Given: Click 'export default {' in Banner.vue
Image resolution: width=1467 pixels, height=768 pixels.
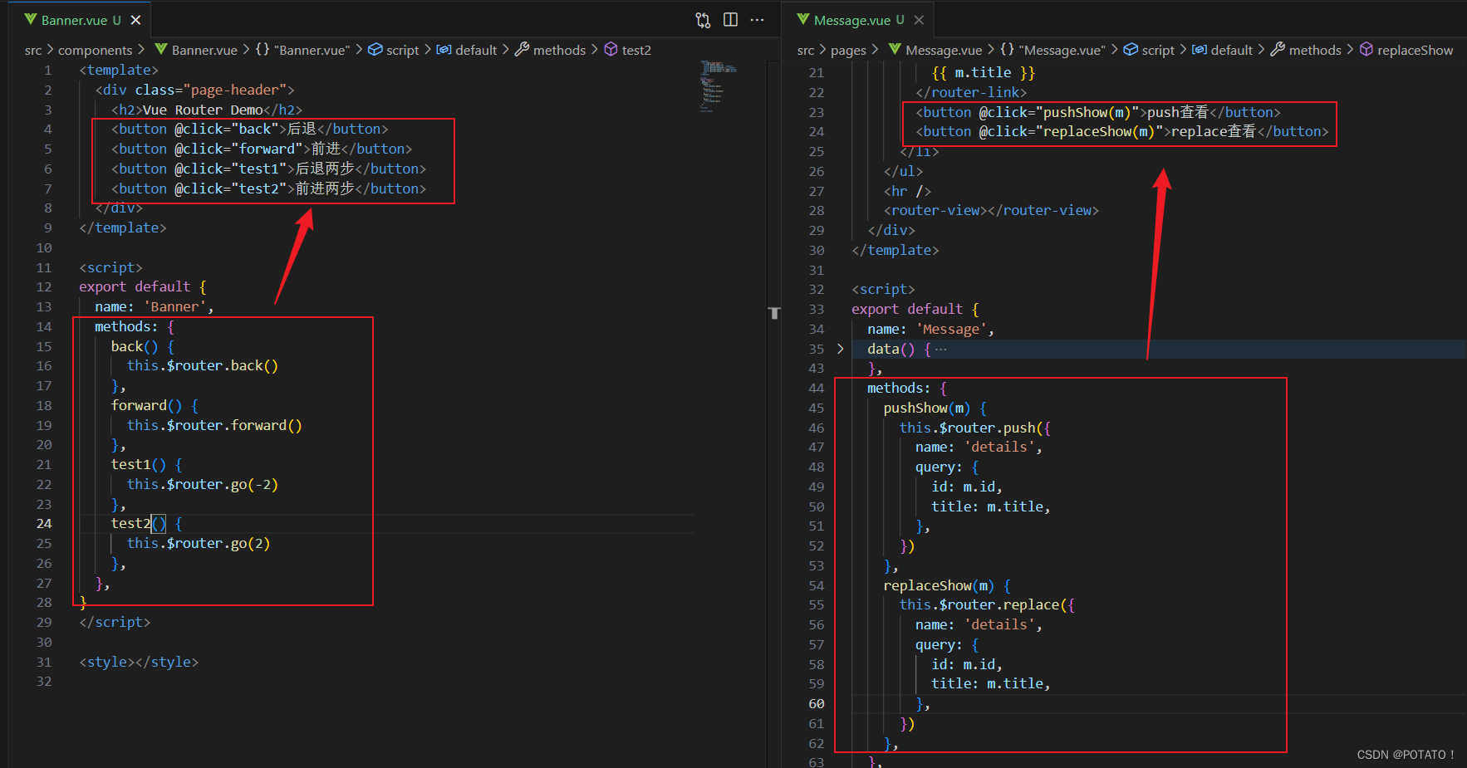Looking at the screenshot, I should point(142,286).
